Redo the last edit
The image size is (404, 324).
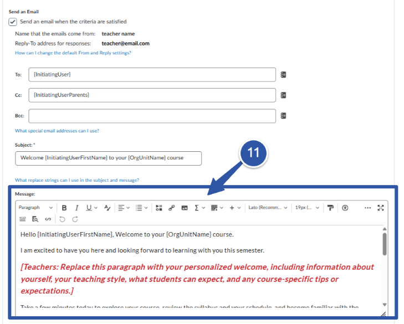point(75,219)
